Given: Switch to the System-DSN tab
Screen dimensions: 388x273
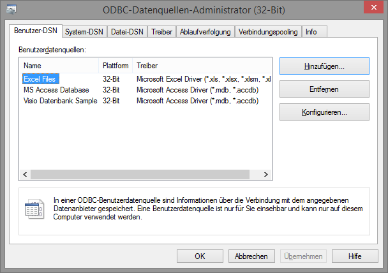Looking at the screenshot, I should [x=84, y=32].
